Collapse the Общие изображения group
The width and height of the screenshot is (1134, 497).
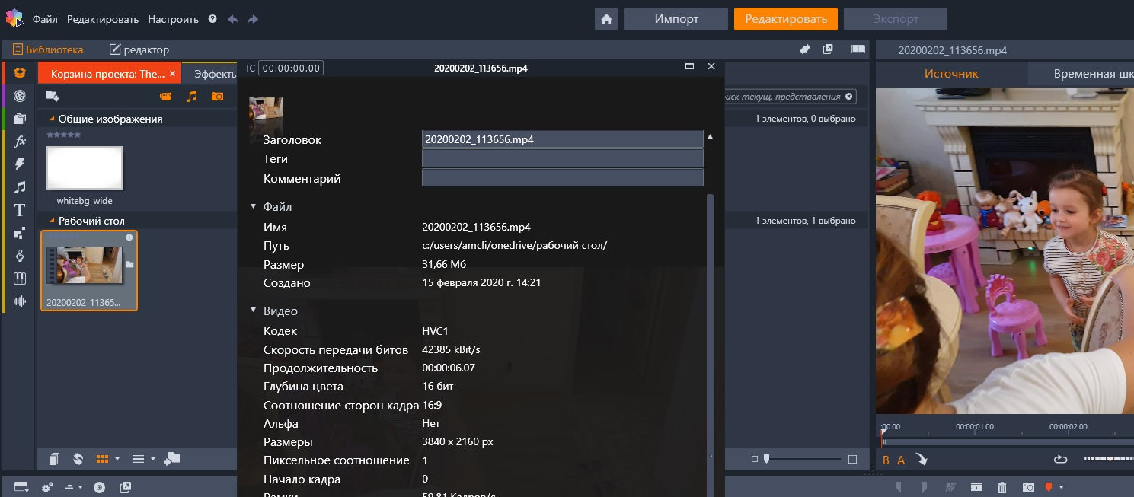[x=53, y=119]
